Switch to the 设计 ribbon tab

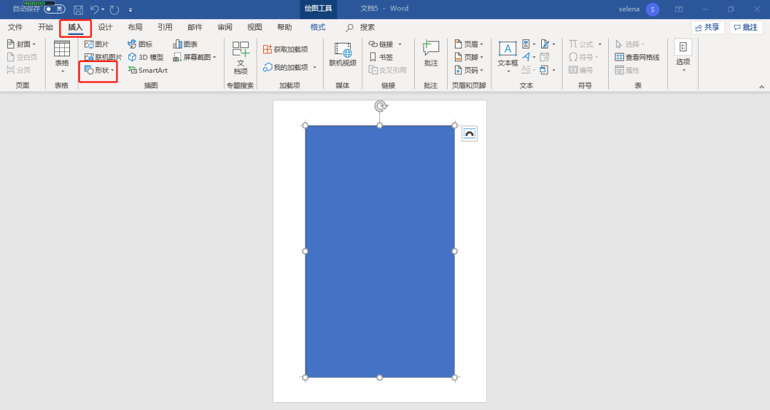106,27
